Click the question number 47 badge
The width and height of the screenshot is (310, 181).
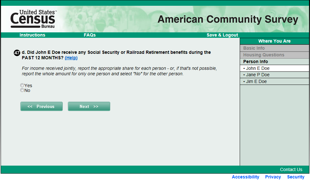tap(17, 53)
